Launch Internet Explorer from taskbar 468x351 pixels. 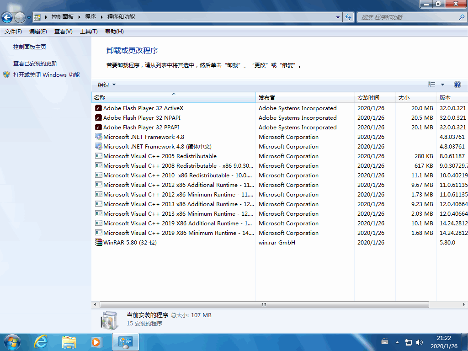point(41,342)
